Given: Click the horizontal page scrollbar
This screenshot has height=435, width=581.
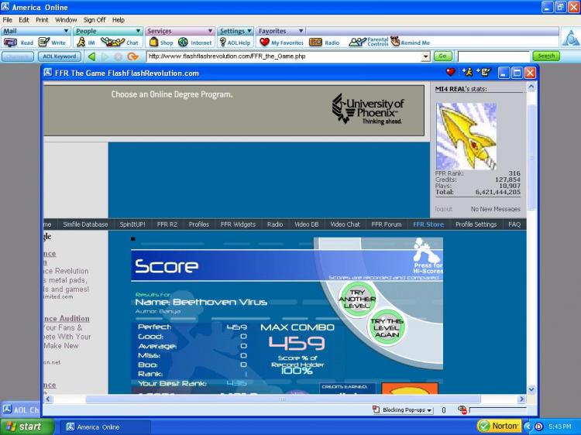Looking at the screenshot, I should tap(284, 399).
